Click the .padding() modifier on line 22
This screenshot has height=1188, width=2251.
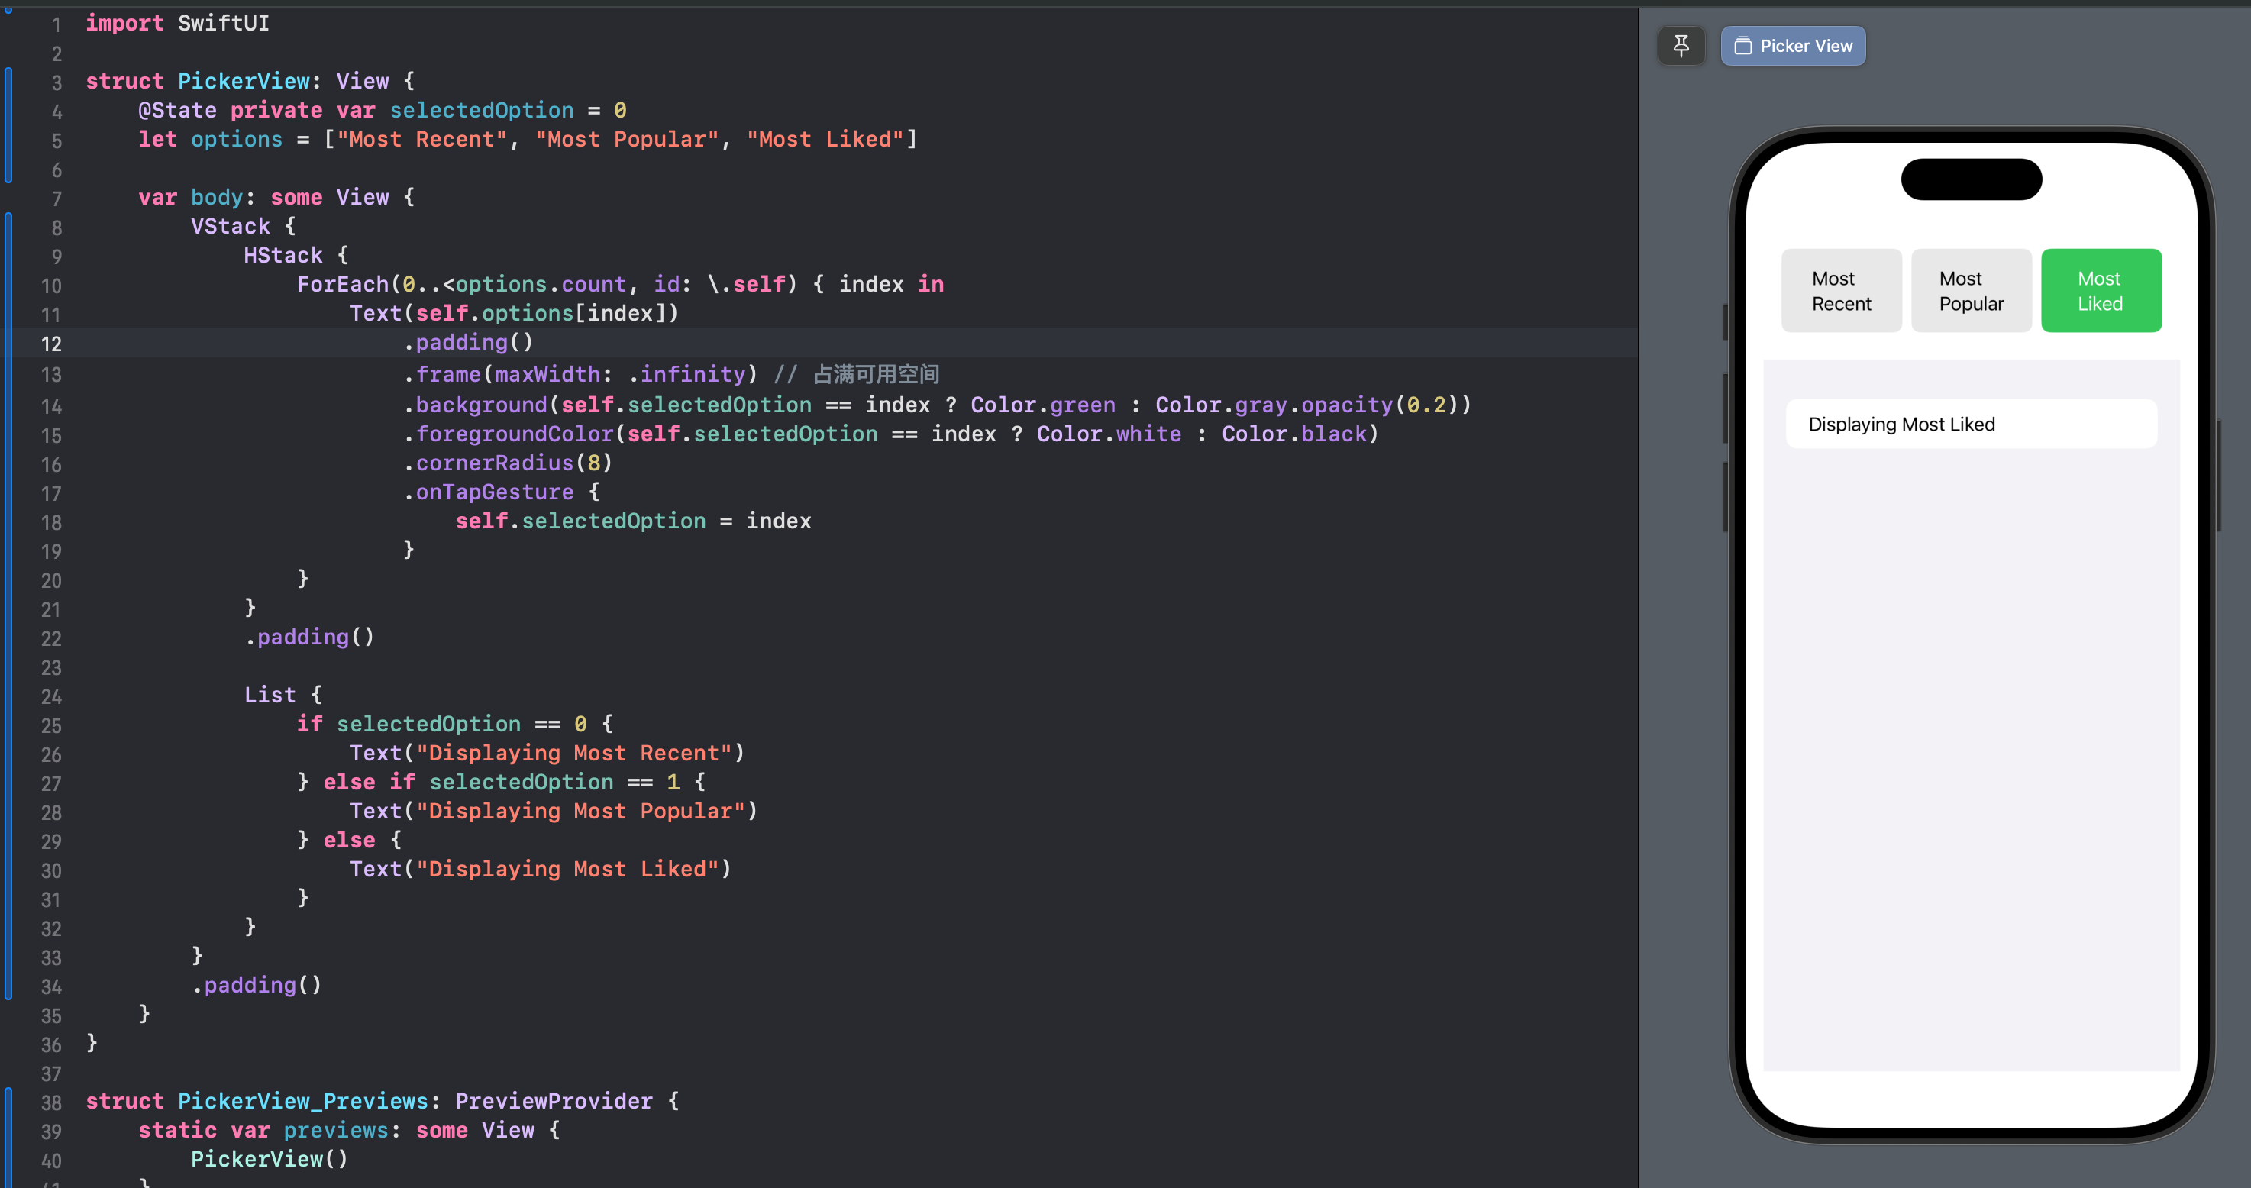click(309, 637)
